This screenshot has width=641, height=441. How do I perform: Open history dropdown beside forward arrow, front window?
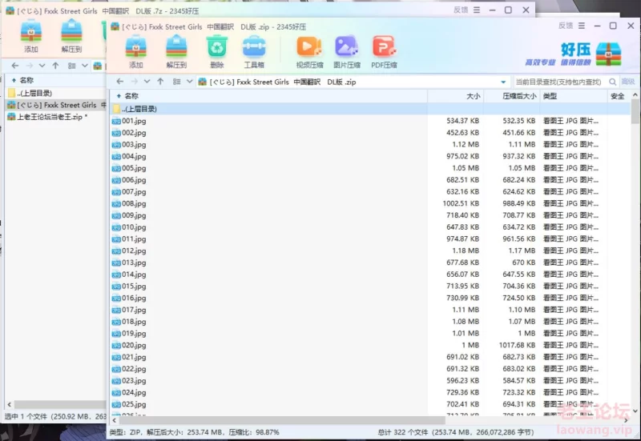tap(147, 82)
